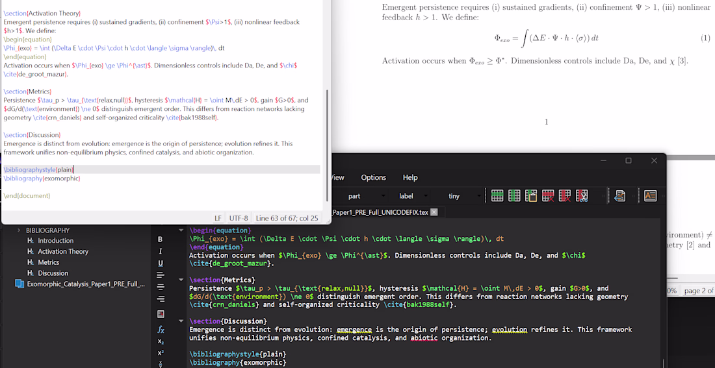Insert a subscript with the x₂ icon

coord(161,341)
